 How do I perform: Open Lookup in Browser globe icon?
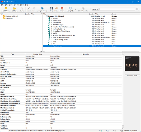pyautogui.click(x=42, y=8)
